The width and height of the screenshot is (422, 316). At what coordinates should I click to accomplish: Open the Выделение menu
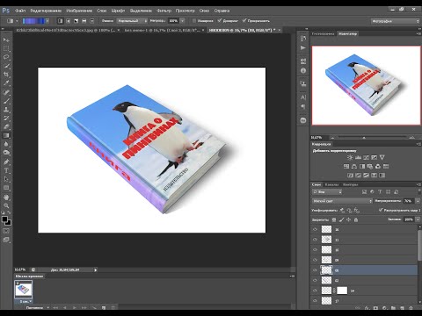click(141, 11)
